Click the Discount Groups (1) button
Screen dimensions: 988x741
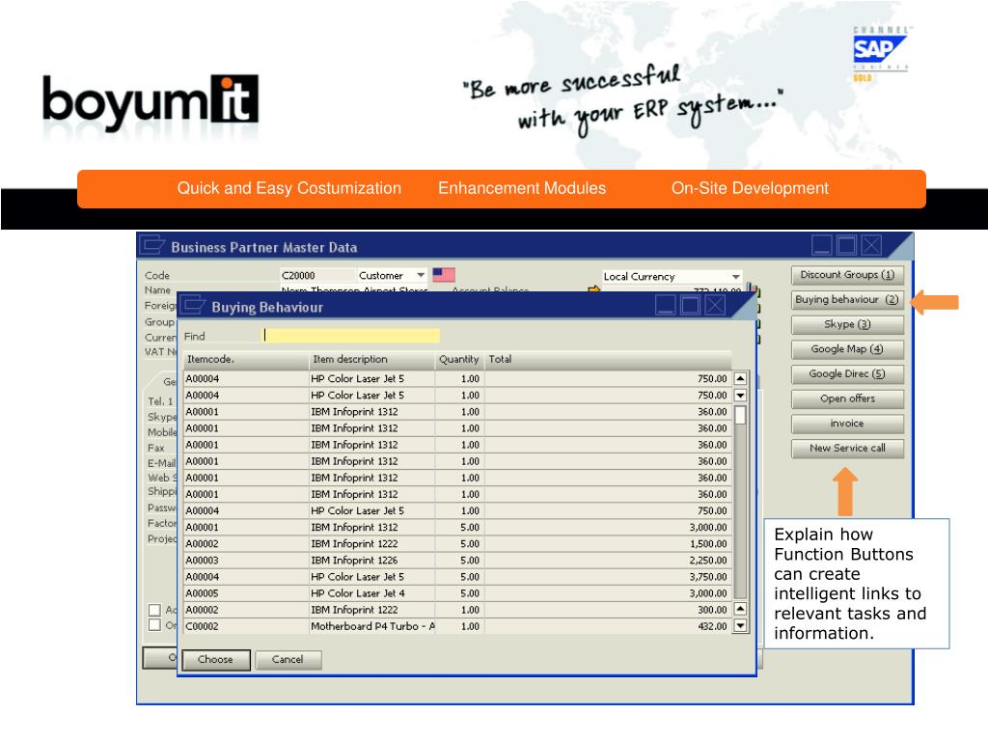click(847, 275)
